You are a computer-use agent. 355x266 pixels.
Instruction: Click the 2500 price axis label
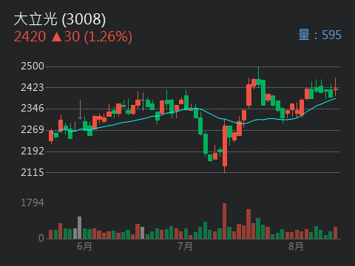tap(33, 66)
